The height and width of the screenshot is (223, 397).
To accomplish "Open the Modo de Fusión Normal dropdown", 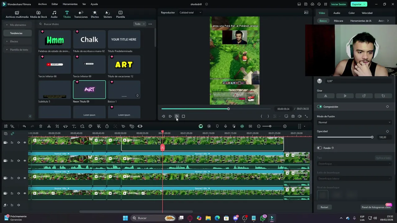I will click(355, 122).
